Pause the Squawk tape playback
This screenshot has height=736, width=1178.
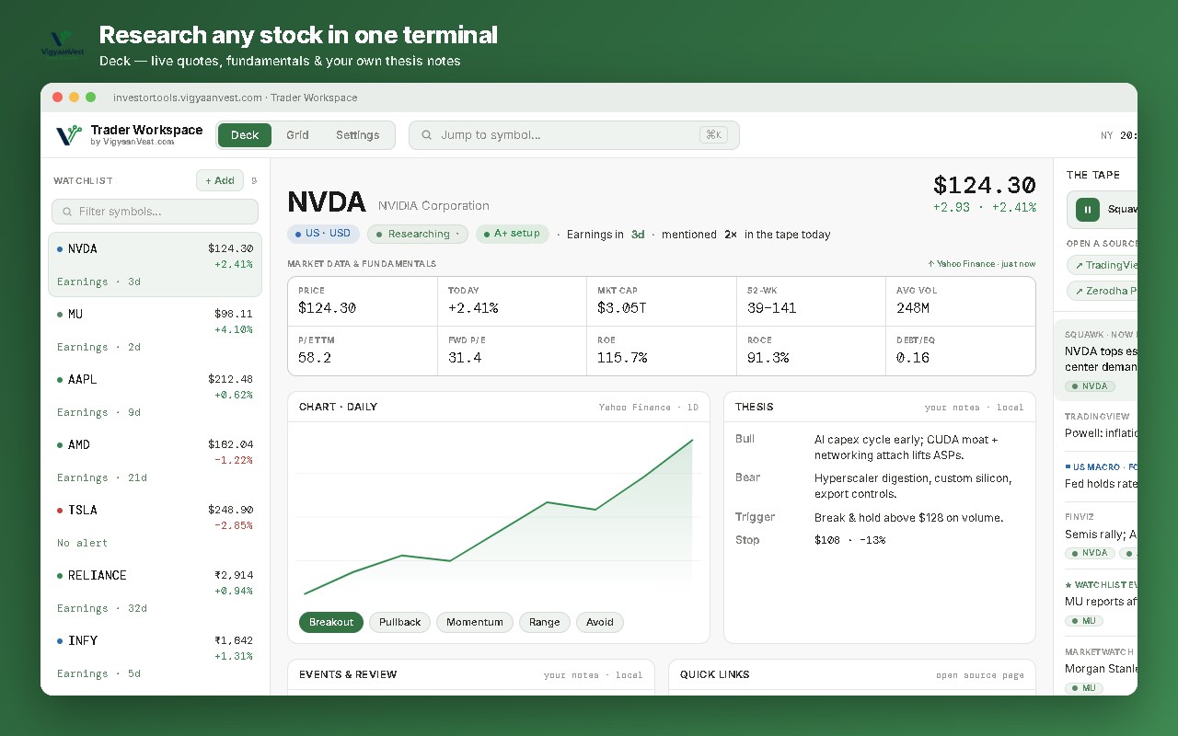point(1088,209)
